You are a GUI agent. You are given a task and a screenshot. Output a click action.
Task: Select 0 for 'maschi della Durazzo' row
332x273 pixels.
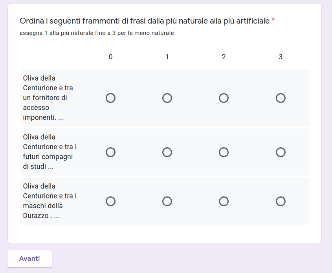pyautogui.click(x=110, y=201)
